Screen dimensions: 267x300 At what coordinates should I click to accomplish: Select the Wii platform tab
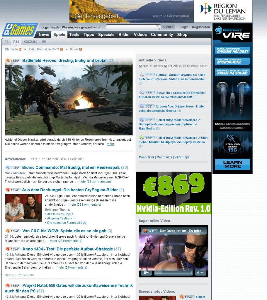(x=44, y=42)
